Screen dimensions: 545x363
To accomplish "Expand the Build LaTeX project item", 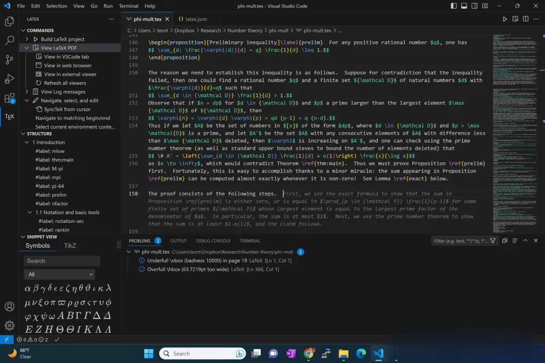I will [x=27, y=39].
